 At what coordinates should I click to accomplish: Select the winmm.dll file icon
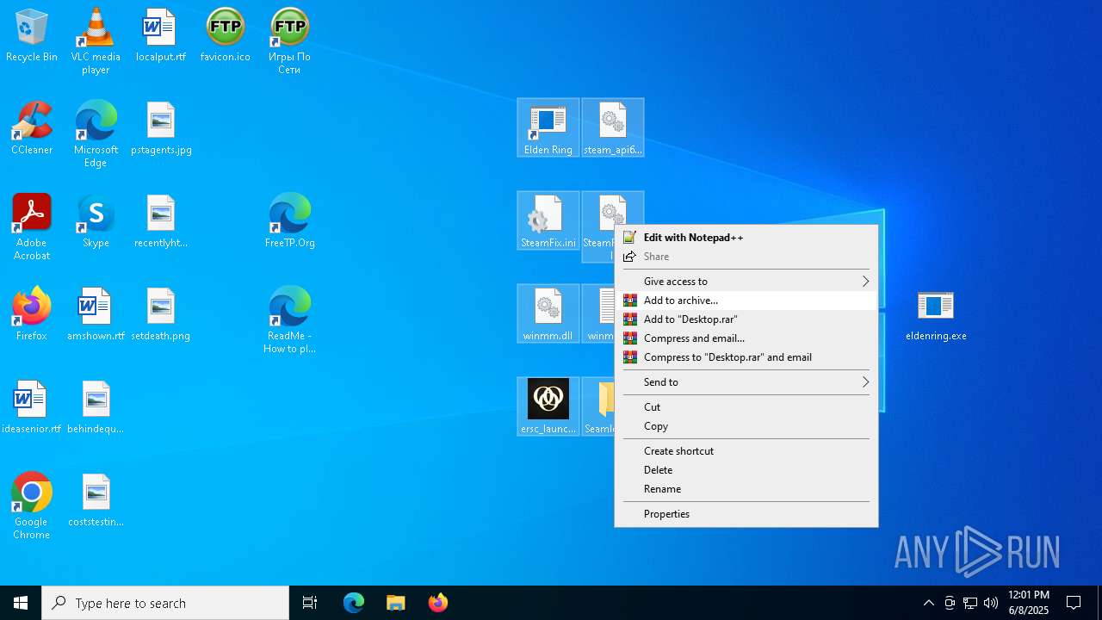(x=548, y=313)
